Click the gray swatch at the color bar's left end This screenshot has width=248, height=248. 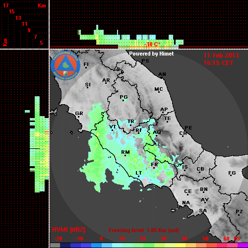[x=55, y=246]
